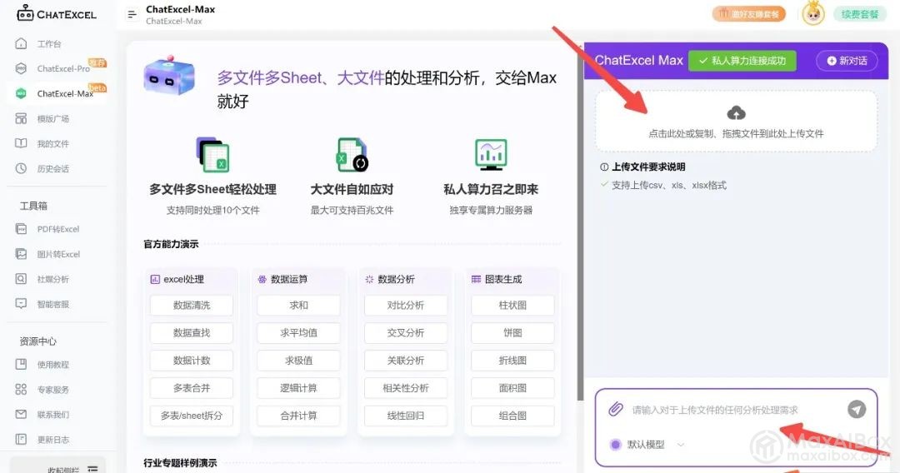The width and height of the screenshot is (900, 473).
Task: Open 历史会话 from the sidebar
Action: pyautogui.click(x=52, y=168)
